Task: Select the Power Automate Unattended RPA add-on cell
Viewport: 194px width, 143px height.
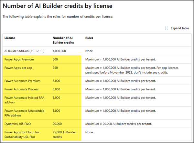Action: (x=24, y=113)
